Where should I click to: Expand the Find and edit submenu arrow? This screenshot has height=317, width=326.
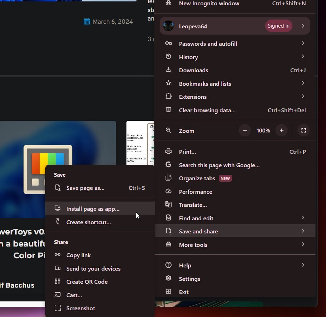click(303, 217)
